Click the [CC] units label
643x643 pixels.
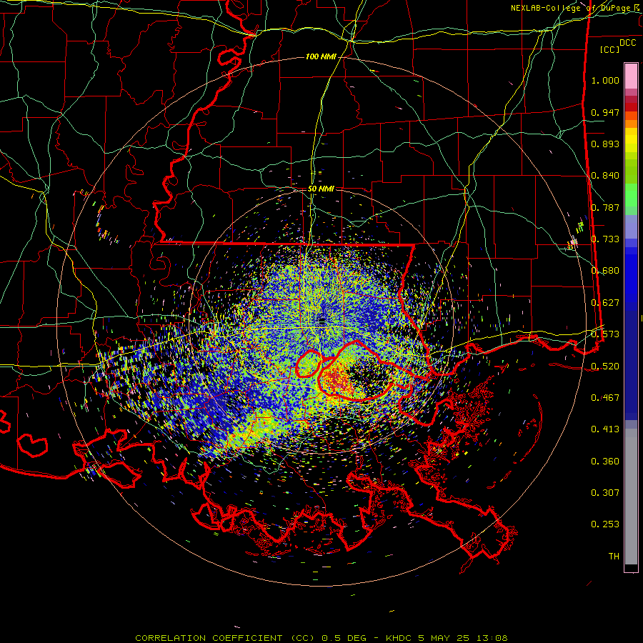609,49
